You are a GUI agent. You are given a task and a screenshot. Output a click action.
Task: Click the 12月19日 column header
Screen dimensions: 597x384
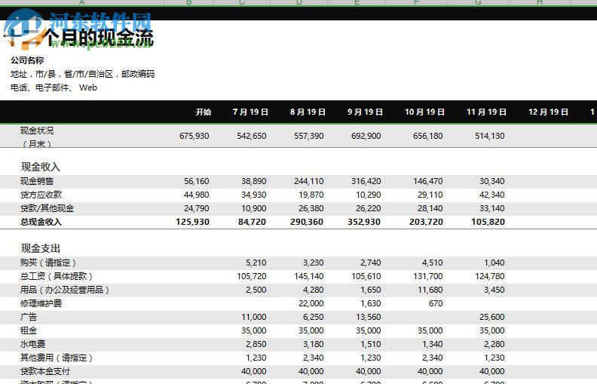click(x=548, y=112)
